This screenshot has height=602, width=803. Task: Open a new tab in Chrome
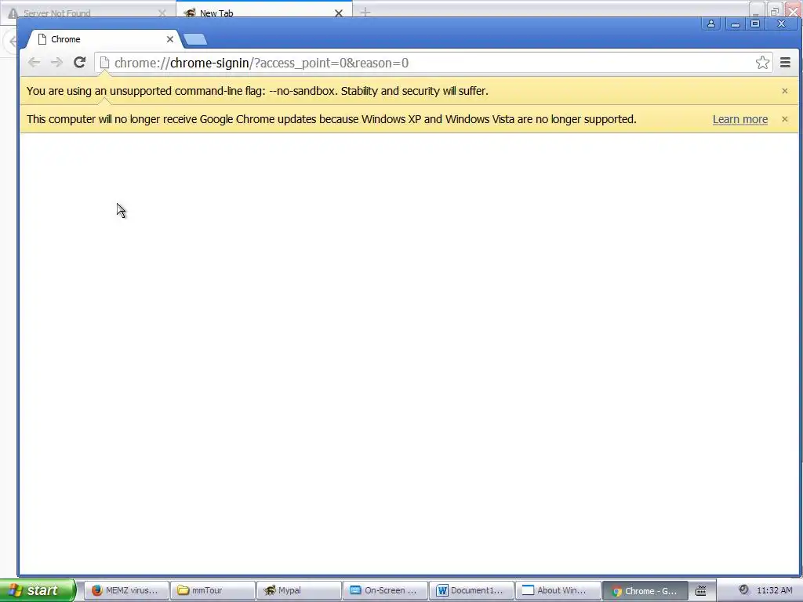click(x=195, y=39)
